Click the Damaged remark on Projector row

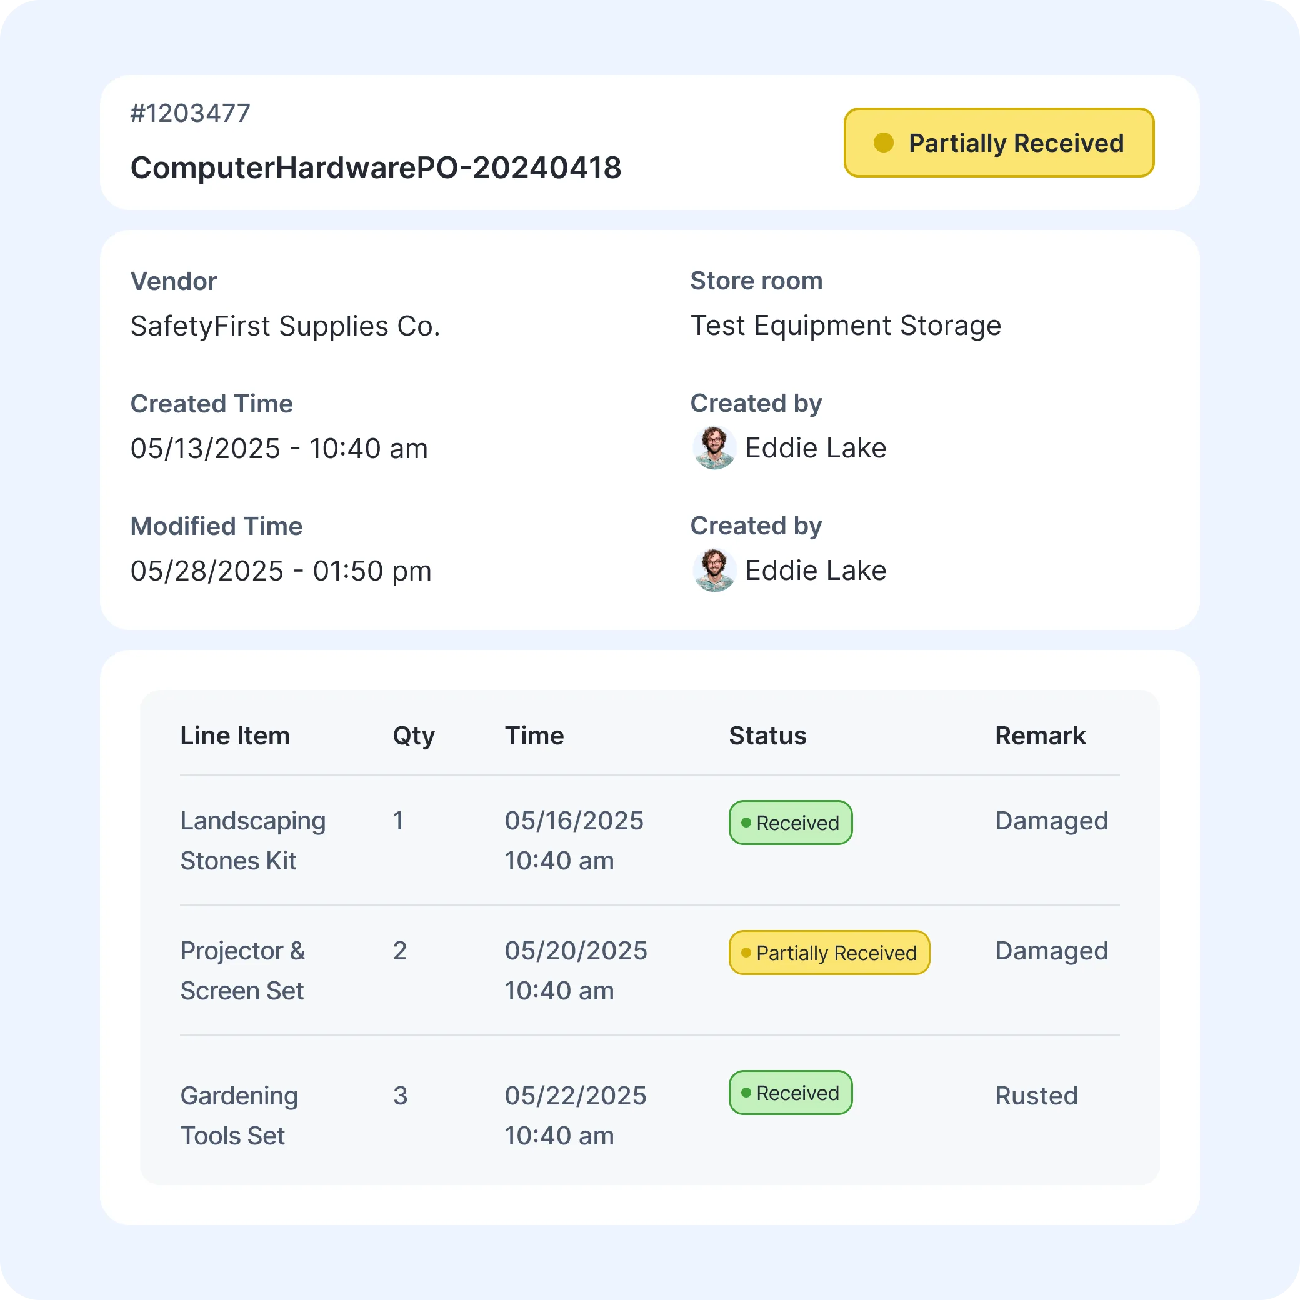1051,951
